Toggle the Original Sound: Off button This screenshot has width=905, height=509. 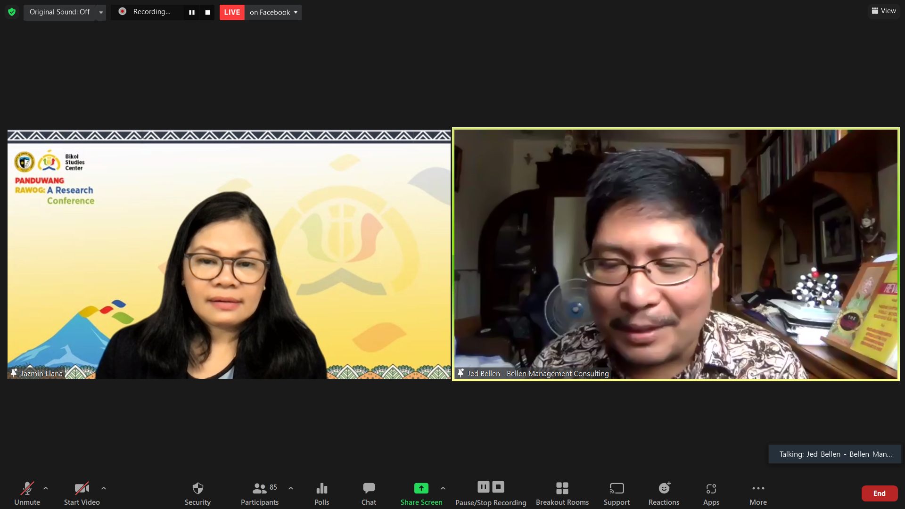(x=59, y=12)
